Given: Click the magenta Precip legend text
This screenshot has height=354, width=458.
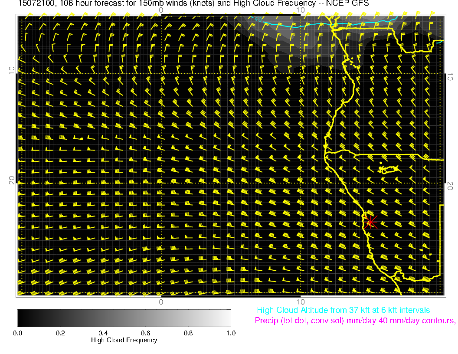Looking at the screenshot, I should pyautogui.click(x=355, y=321).
